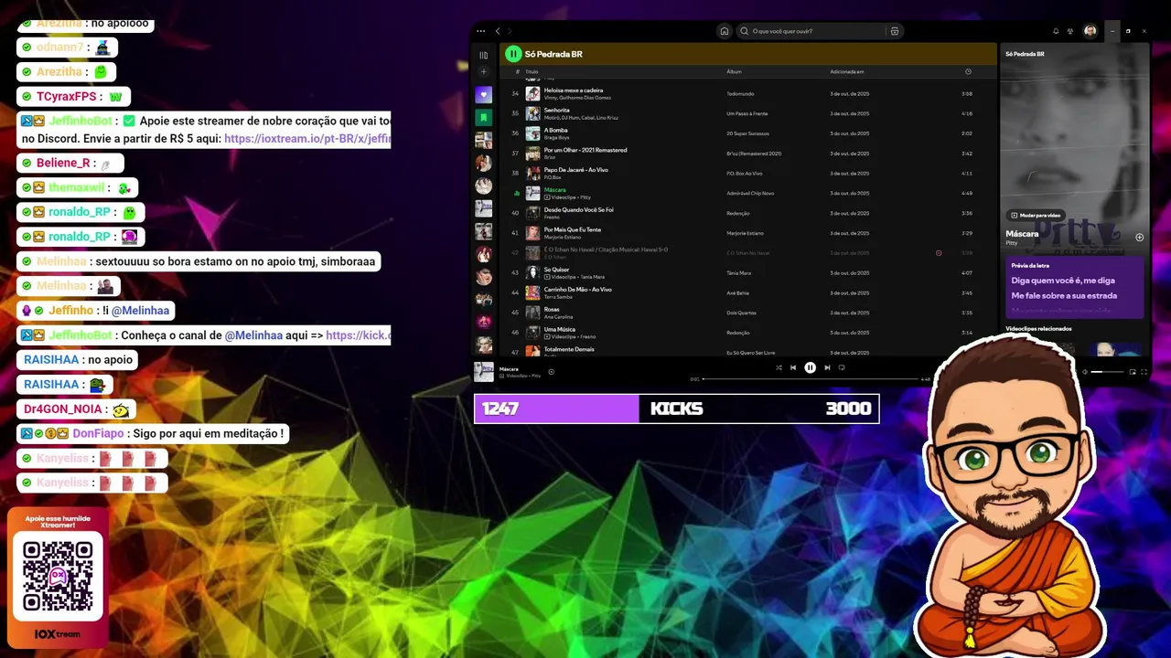Image resolution: width=1171 pixels, height=658 pixels.
Task: Sort by the Álbum column header
Action: click(734, 71)
